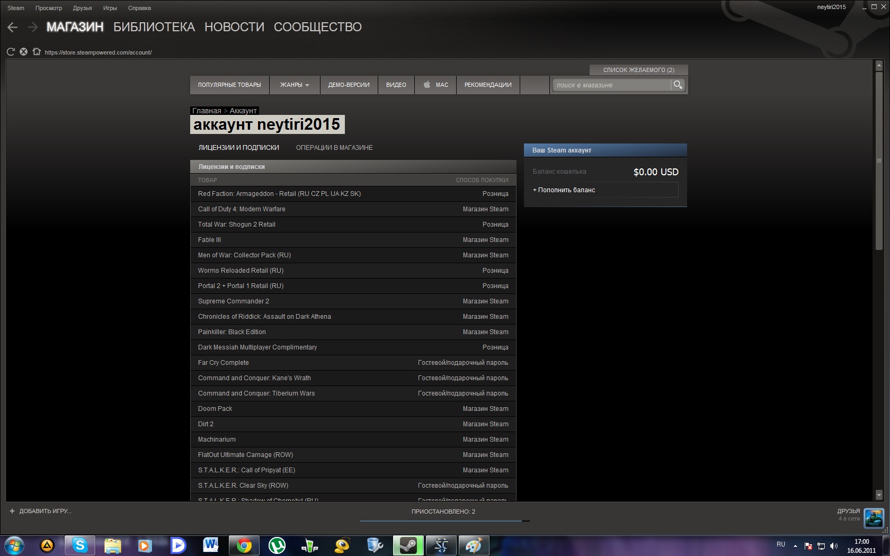Switch to the Steam taskbar icon
This screenshot has width=890, height=556.
tap(408, 545)
